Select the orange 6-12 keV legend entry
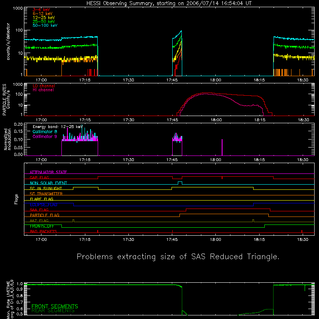The image size is (319, 319). click(x=43, y=14)
